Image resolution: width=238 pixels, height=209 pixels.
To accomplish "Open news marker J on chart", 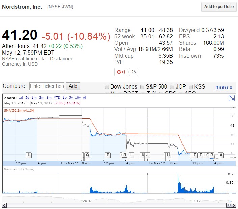I will tap(148, 155).
